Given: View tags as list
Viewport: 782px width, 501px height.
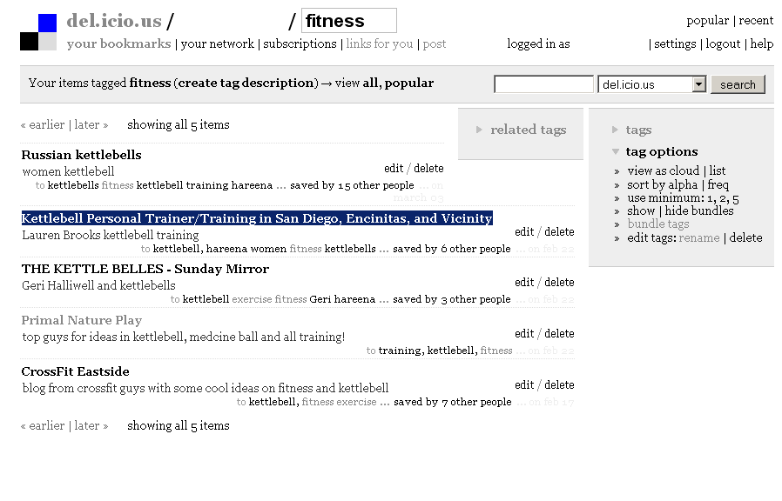Looking at the screenshot, I should [x=718, y=170].
